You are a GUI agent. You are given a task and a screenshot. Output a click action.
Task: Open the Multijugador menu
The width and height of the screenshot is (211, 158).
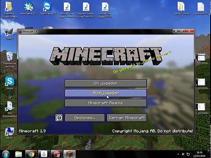[x=106, y=93]
